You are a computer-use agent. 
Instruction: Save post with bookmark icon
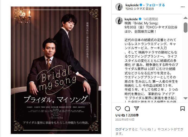[x=182, y=109]
